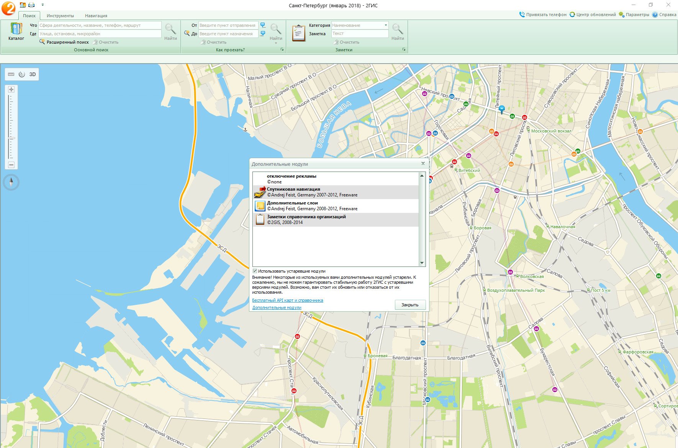This screenshot has height=448, width=678.
Task: Select the ruler measurement tool on map
Action: pyautogui.click(x=11, y=74)
